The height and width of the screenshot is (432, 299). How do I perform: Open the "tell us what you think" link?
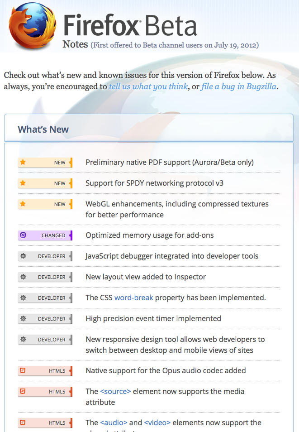pyautogui.click(x=148, y=86)
